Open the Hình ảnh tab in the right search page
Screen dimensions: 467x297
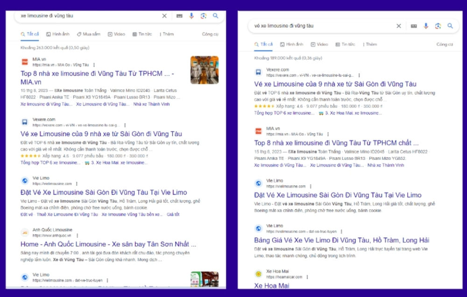pyautogui.click(x=291, y=44)
